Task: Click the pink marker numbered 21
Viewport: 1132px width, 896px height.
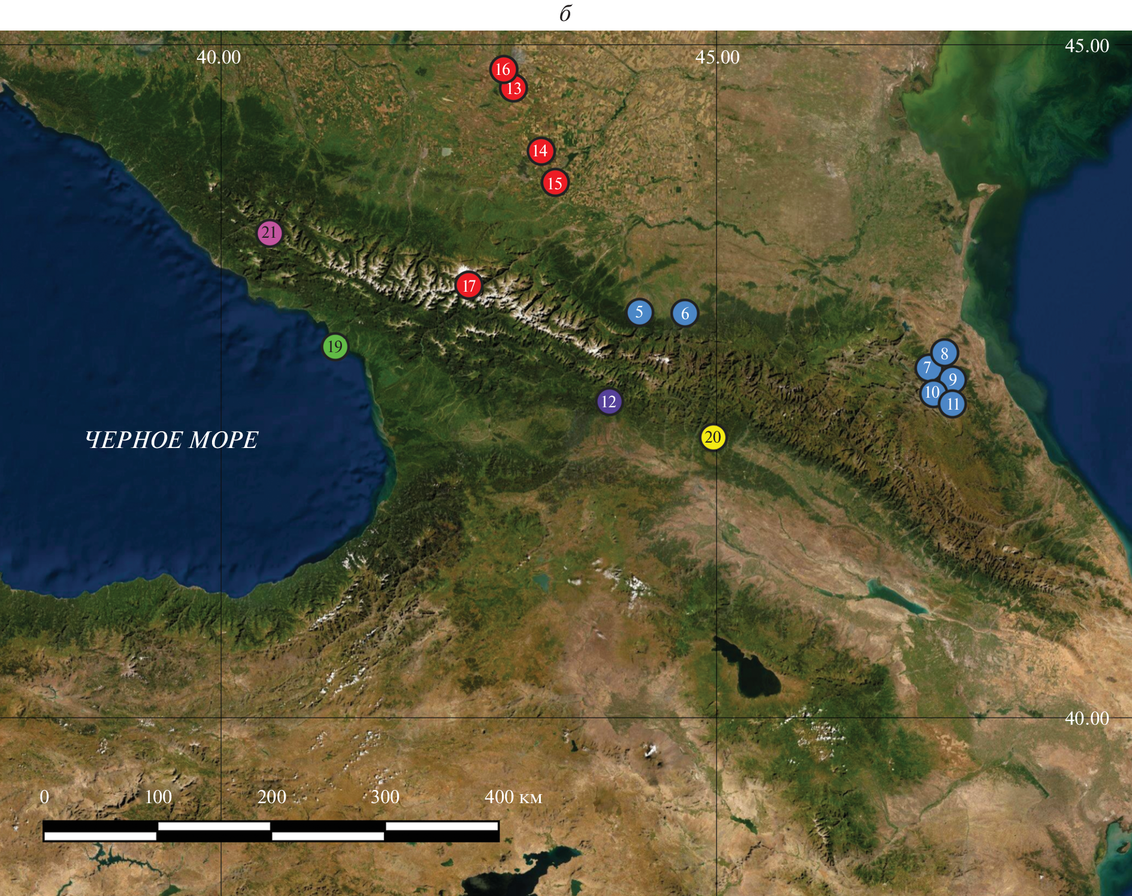Action: point(270,233)
